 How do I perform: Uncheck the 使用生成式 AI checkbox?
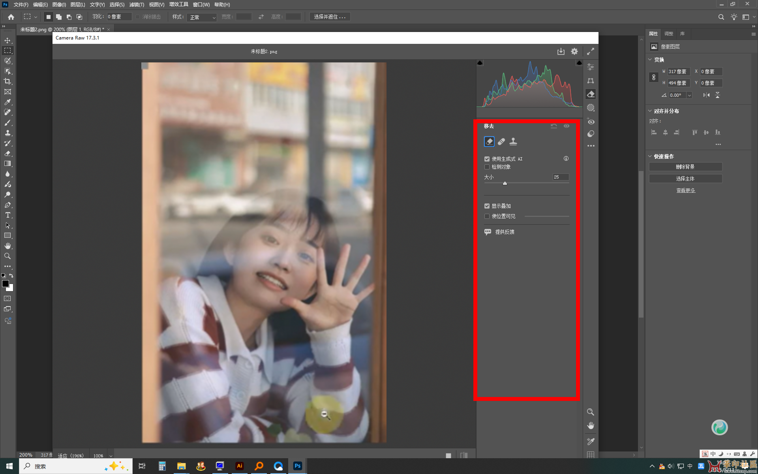coord(487,159)
